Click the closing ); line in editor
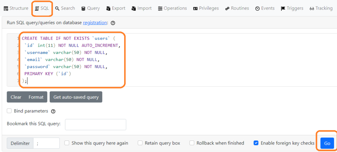337x152 pixels. pyautogui.click(x=24, y=81)
